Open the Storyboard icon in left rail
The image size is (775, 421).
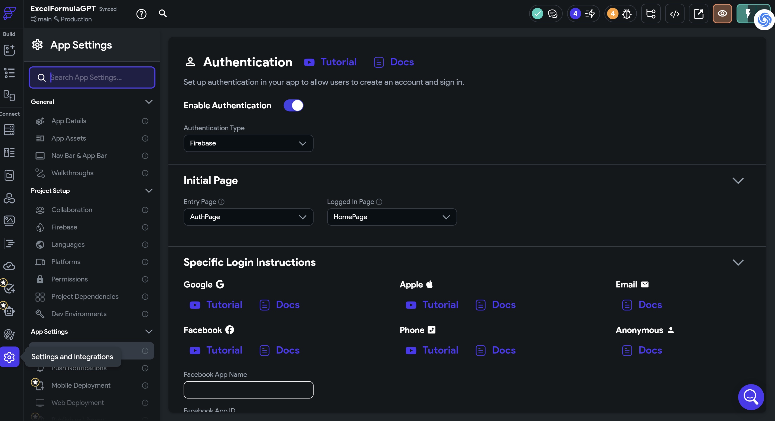pos(9,95)
